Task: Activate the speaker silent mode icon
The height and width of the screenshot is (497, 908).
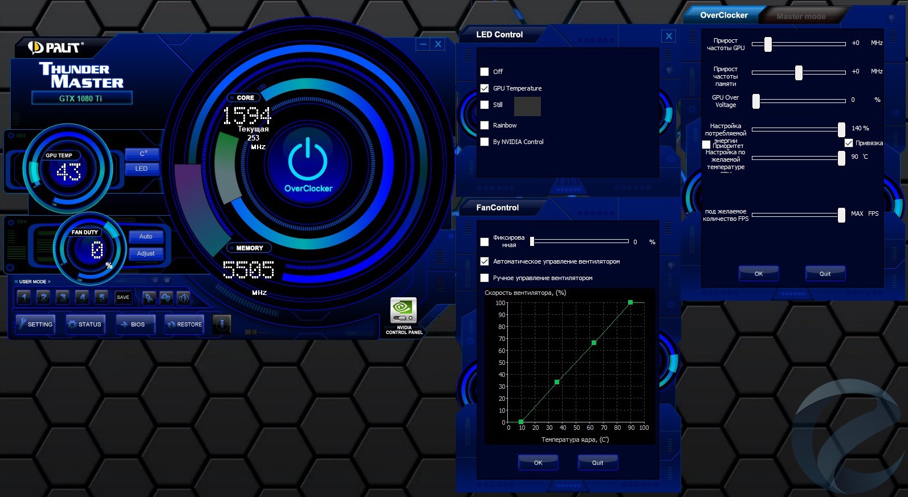Action: click(x=183, y=297)
